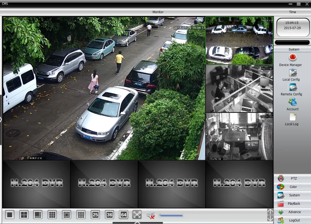The height and width of the screenshot is (224, 311).
Task: Open Device Manager
Action: pyautogui.click(x=292, y=58)
